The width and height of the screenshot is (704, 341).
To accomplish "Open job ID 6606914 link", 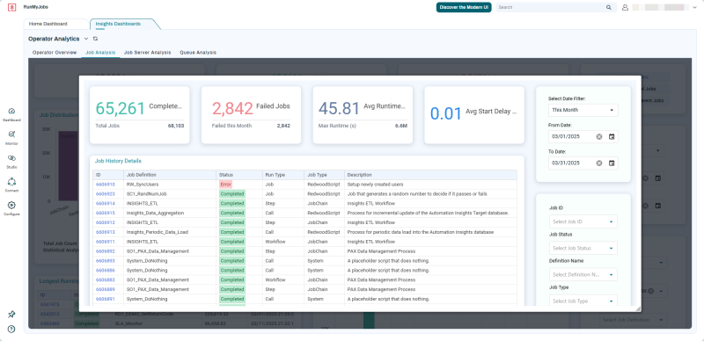I will pos(105,203).
